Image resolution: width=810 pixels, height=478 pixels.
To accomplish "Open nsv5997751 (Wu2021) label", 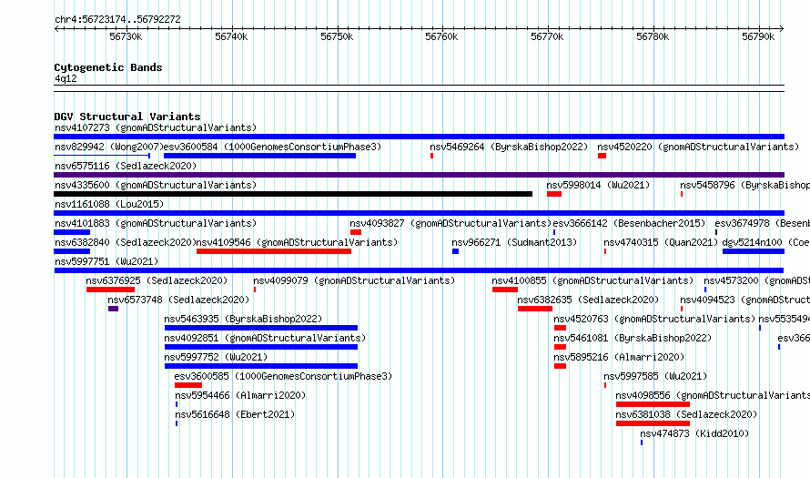I will click(x=106, y=261).
